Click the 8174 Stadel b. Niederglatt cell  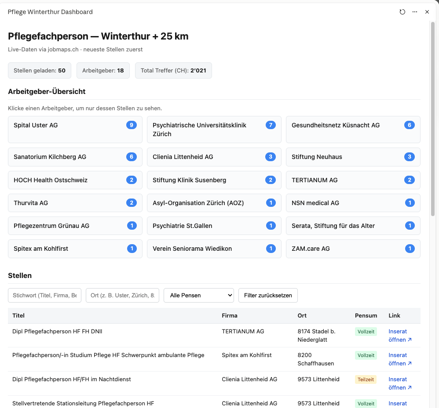(x=316, y=336)
